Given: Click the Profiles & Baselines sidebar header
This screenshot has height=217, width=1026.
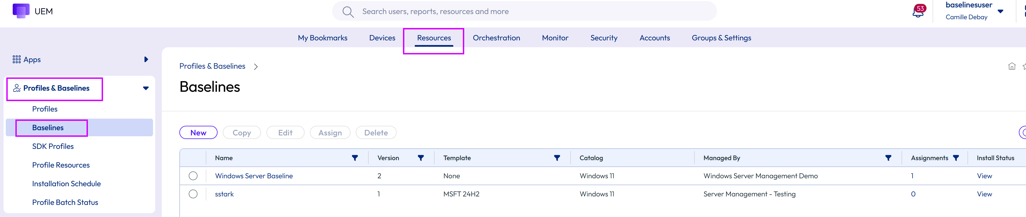Looking at the screenshot, I should pyautogui.click(x=56, y=88).
